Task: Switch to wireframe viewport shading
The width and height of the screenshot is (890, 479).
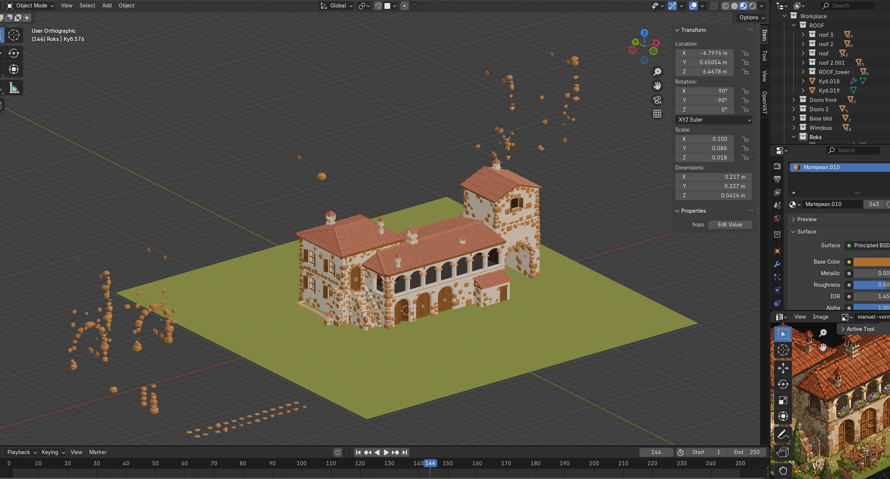Action: [x=725, y=6]
